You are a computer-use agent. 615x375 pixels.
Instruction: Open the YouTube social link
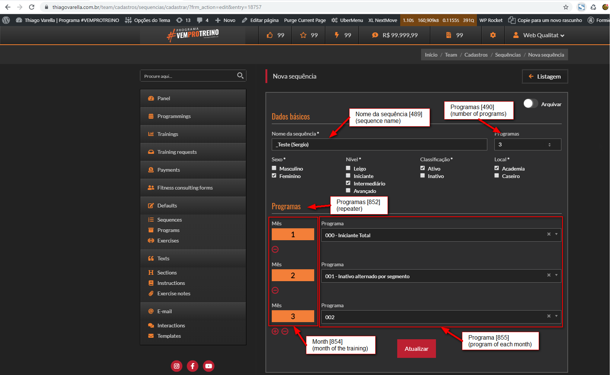click(x=208, y=366)
